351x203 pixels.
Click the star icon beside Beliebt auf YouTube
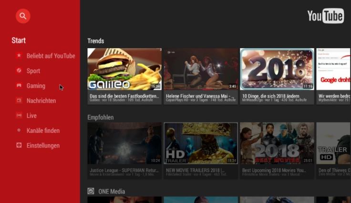(19, 55)
